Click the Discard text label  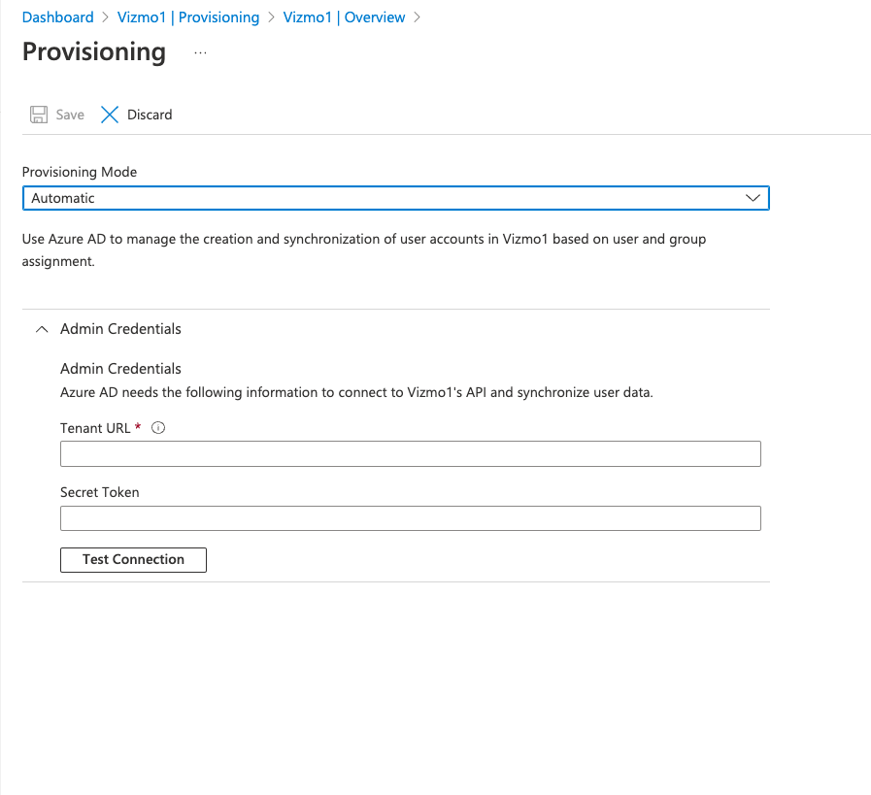pos(150,115)
